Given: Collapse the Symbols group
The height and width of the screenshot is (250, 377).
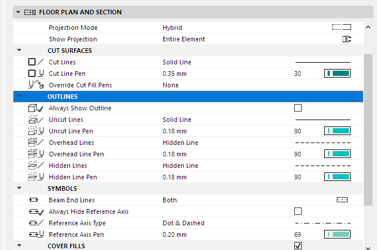Looking at the screenshot, I should click(20, 189).
